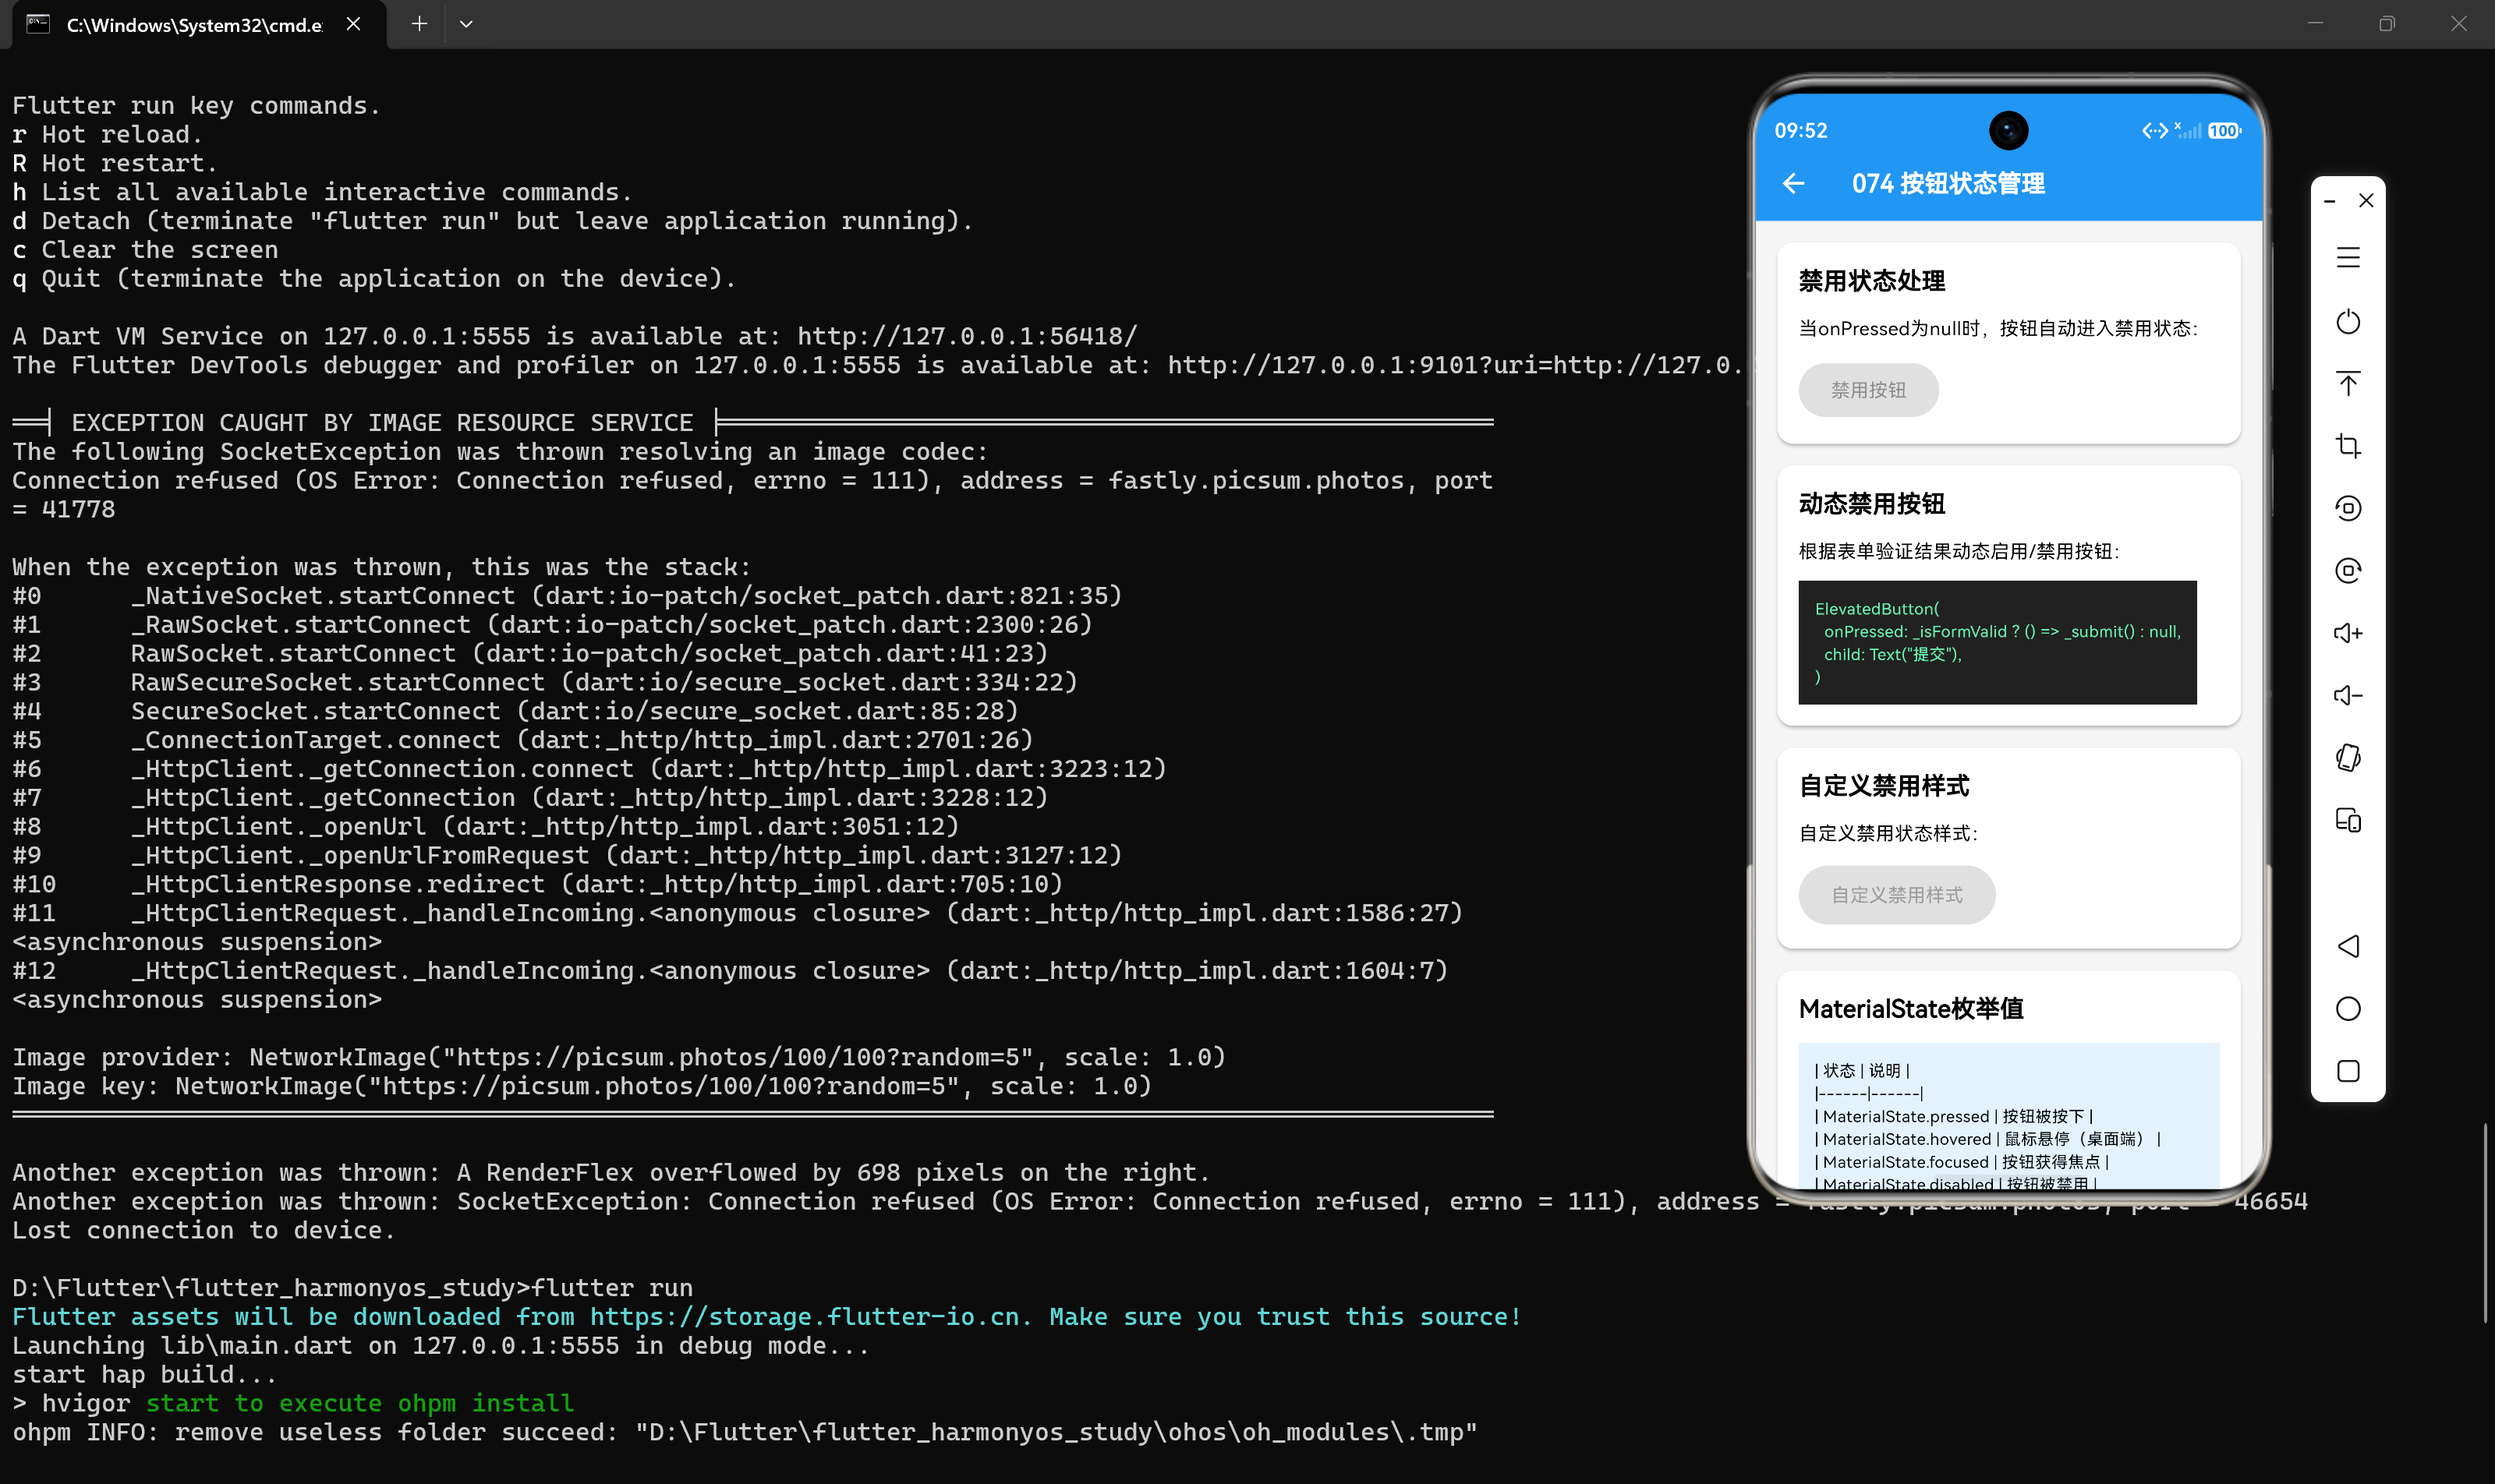Click the 'R Hot restart.' line

pyautogui.click(x=114, y=163)
